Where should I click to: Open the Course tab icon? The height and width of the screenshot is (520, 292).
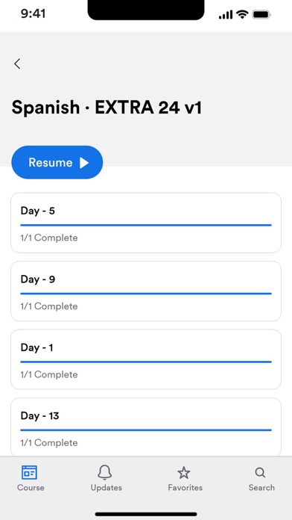(x=30, y=472)
